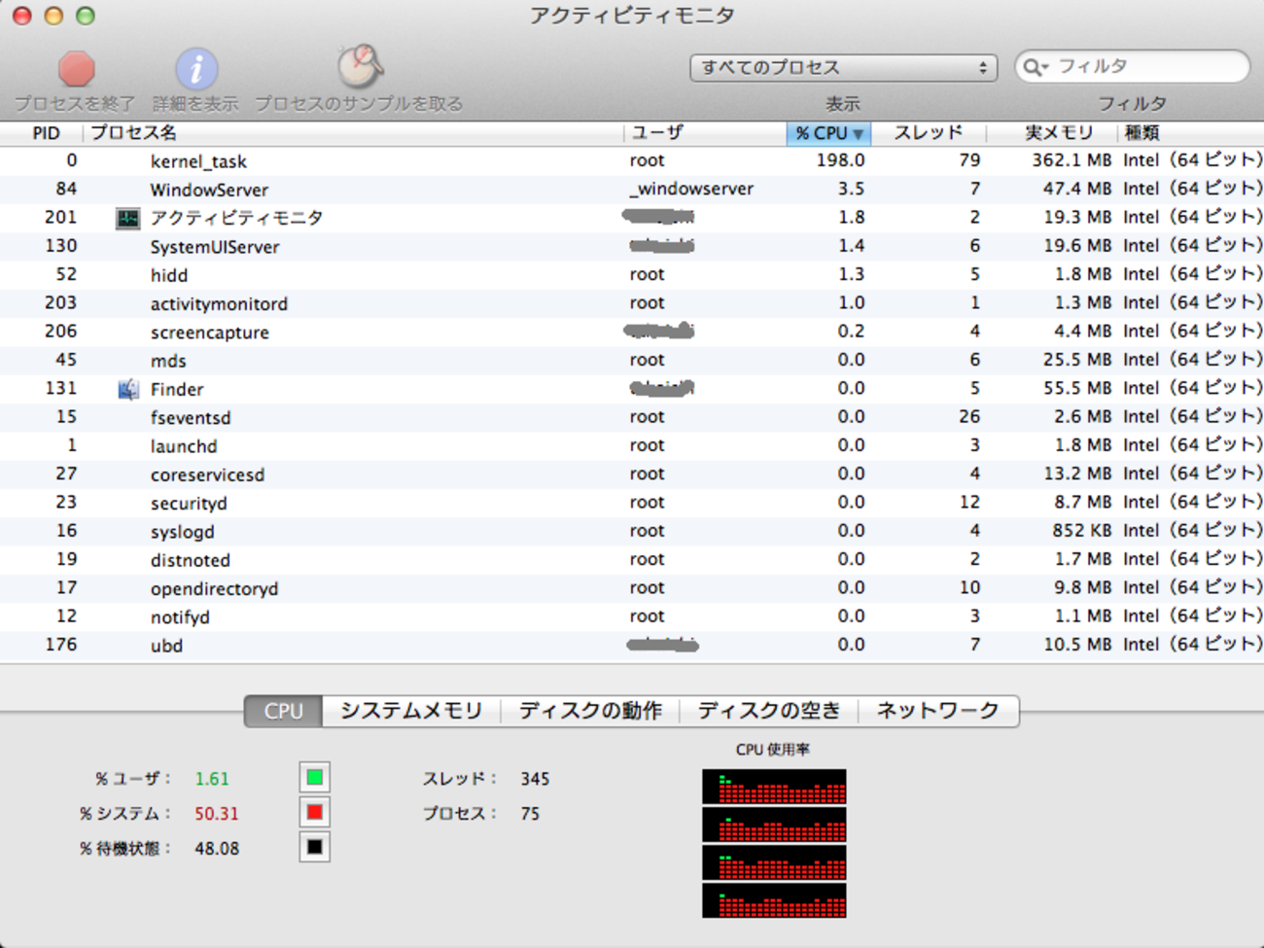Select the mds process row
The image size is (1264, 948).
tap(632, 361)
